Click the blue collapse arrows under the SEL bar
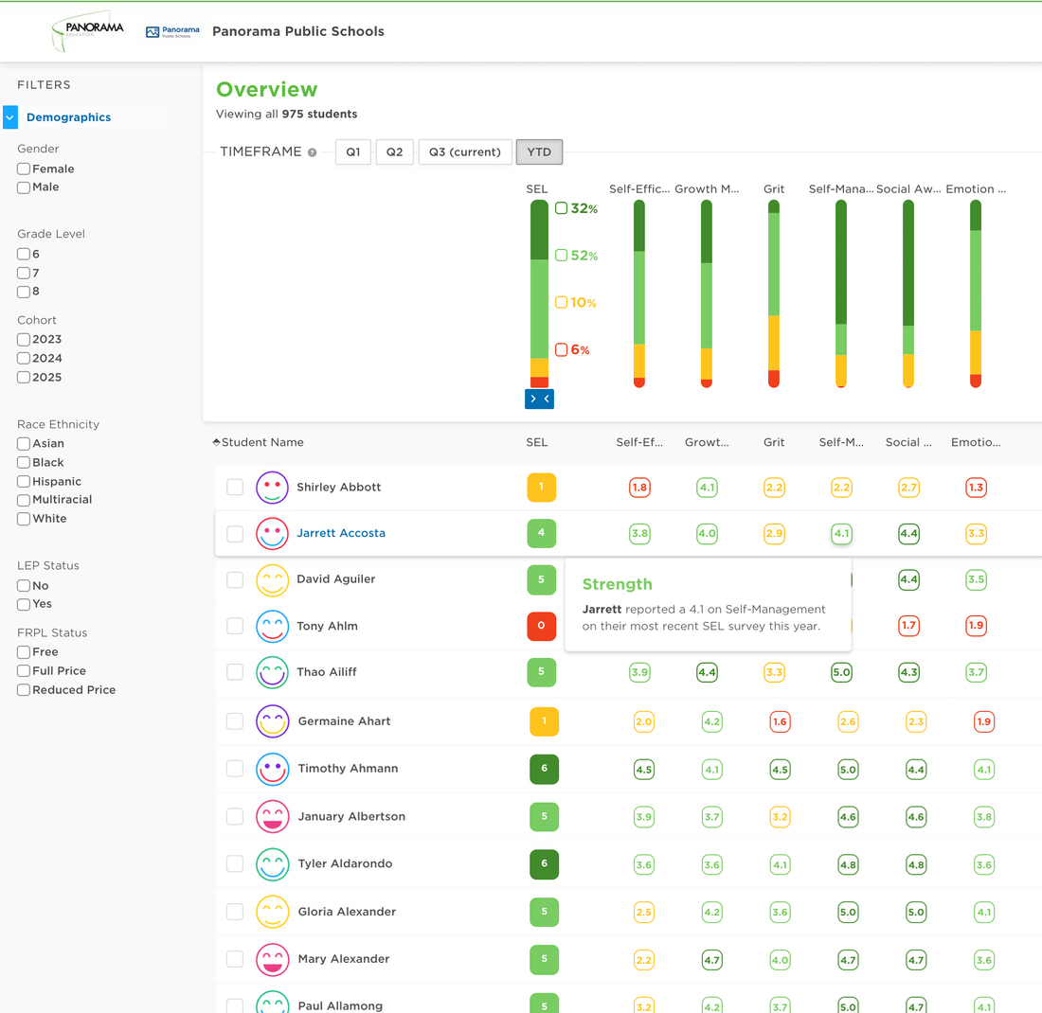Image resolution: width=1042 pixels, height=1013 pixels. (539, 399)
